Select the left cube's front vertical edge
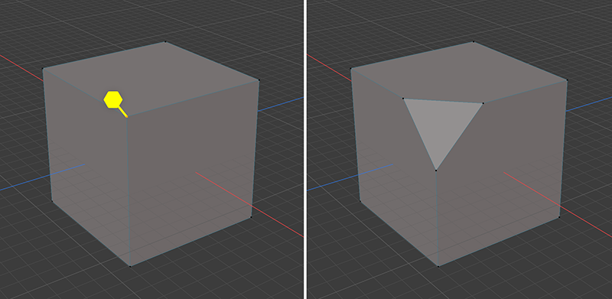This screenshot has width=612, height=299. coord(129,191)
